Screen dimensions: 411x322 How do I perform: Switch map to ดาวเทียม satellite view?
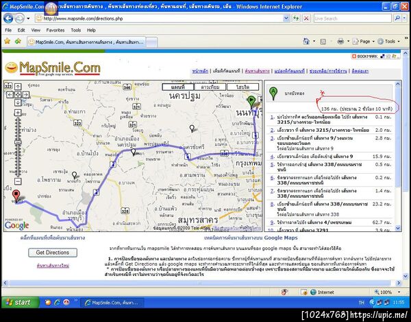click(210, 87)
